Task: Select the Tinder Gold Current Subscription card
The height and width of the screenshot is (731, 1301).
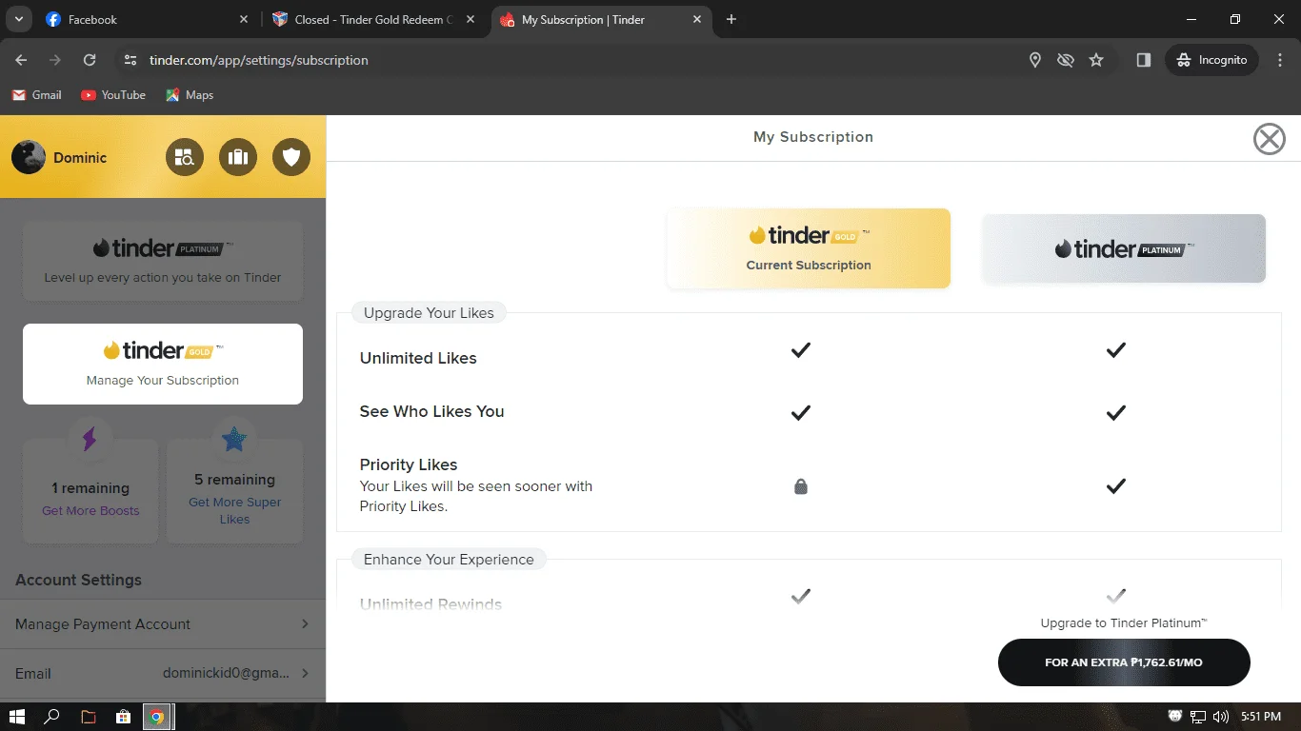Action: [x=809, y=248]
